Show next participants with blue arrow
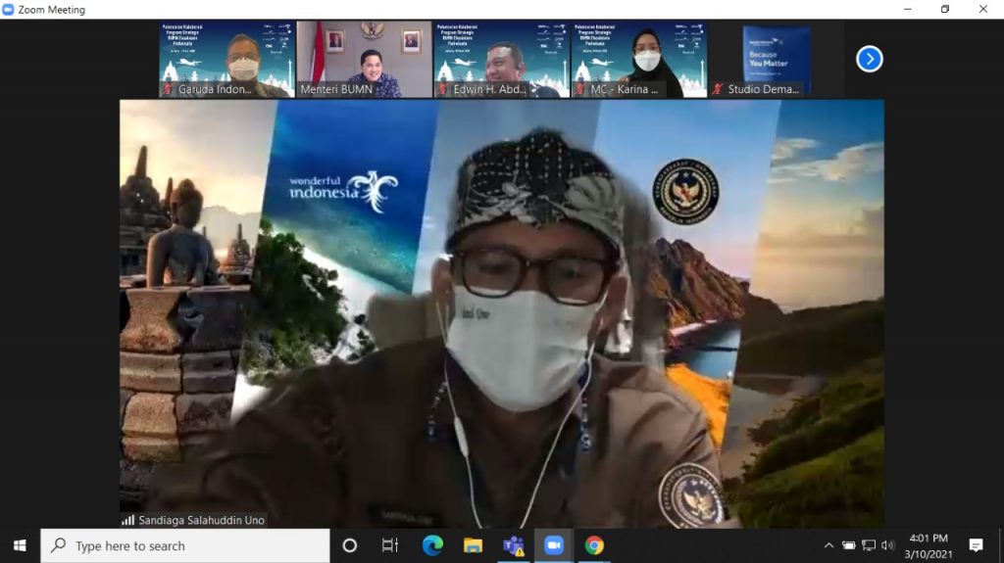Screen dimensions: 1004x563 coord(869,59)
